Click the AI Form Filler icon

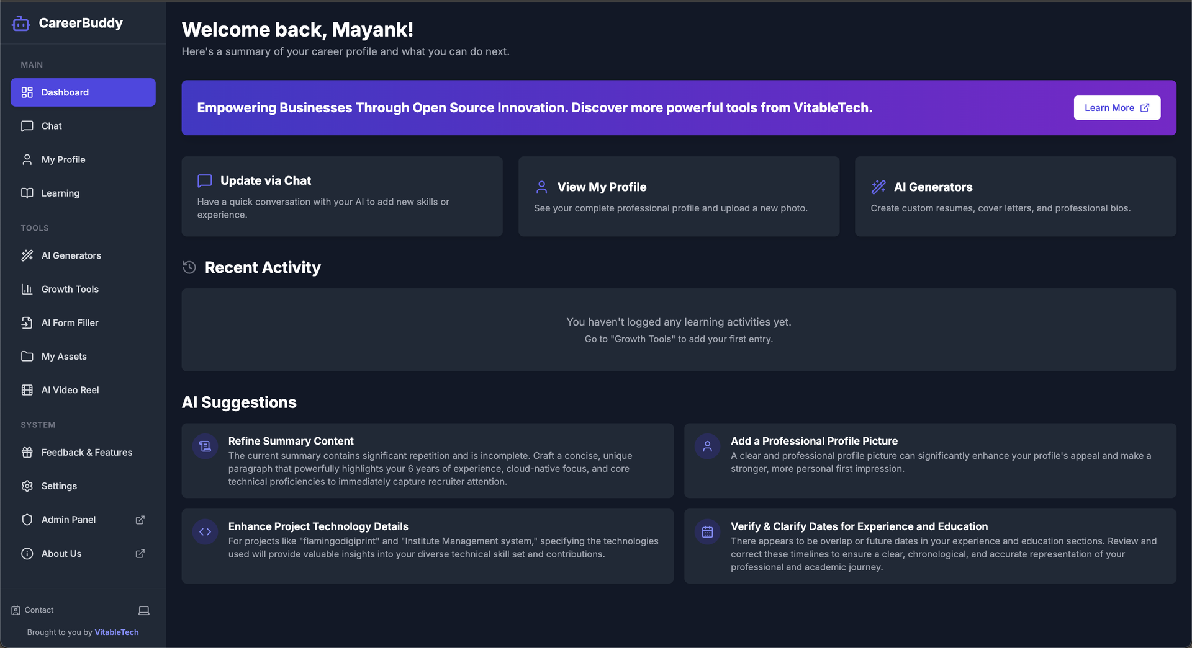27,322
